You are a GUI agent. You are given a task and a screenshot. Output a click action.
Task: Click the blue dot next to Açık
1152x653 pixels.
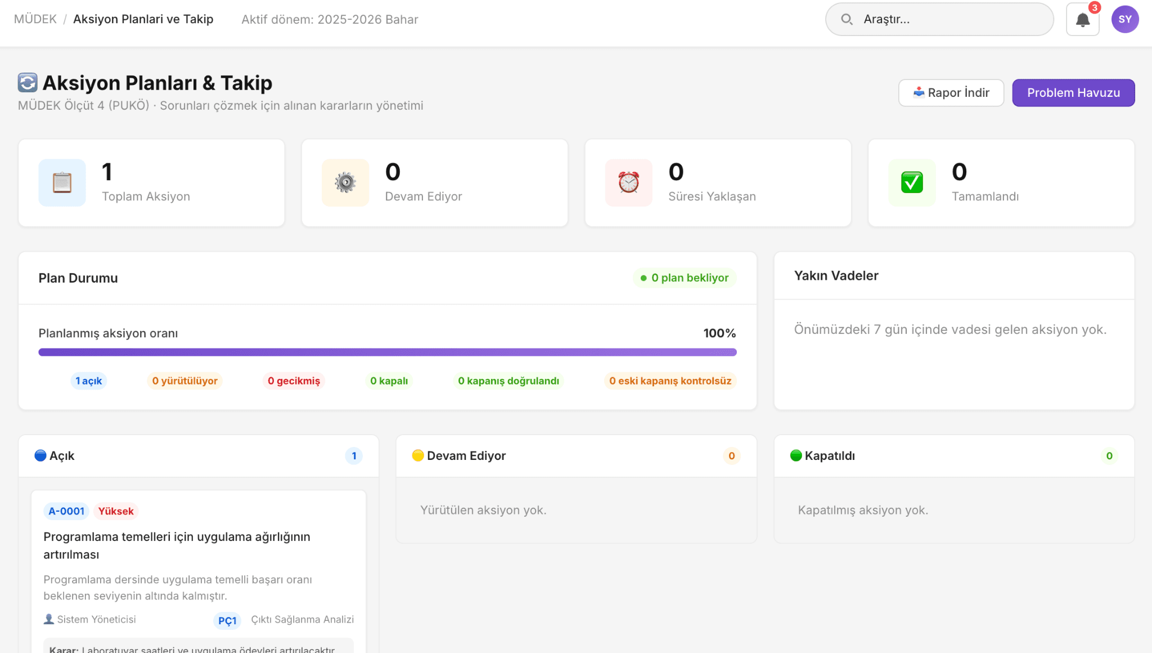tap(40, 455)
